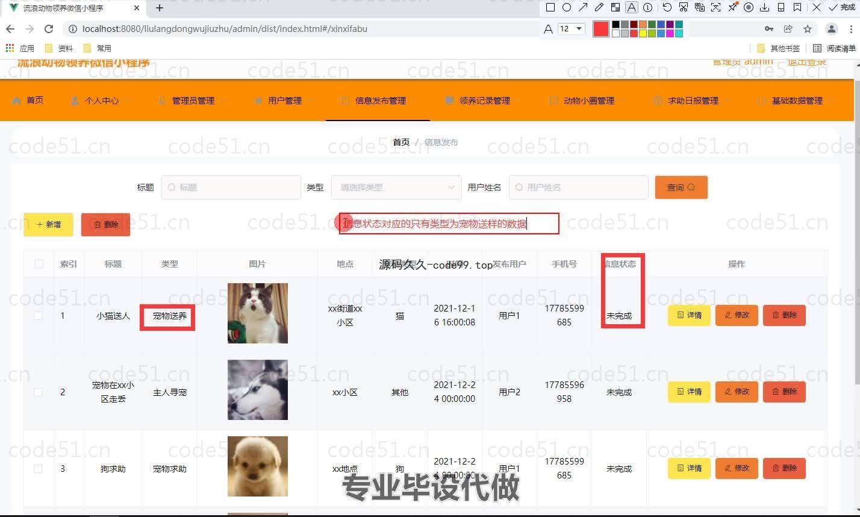
Task: Click the 新增 add button
Action: (x=48, y=224)
